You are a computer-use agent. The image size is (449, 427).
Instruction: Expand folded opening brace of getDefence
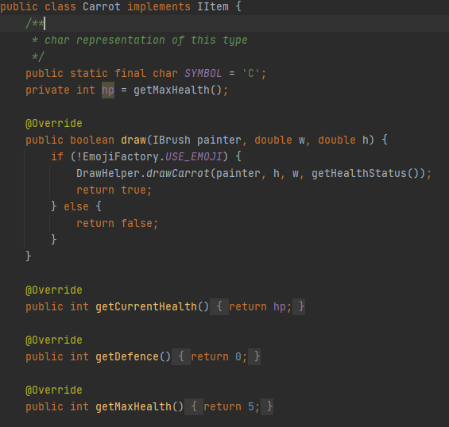pos(181,357)
